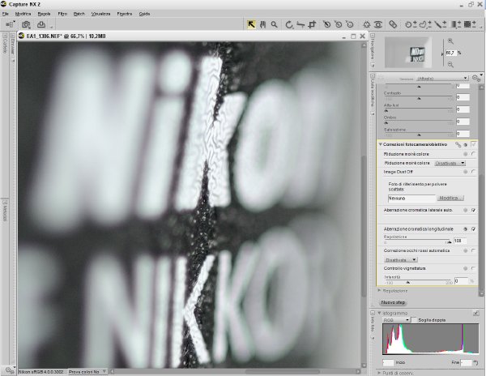Image resolution: width=486 pixels, height=376 pixels.
Task: Choose the neutral control point tool
Action: point(338,24)
